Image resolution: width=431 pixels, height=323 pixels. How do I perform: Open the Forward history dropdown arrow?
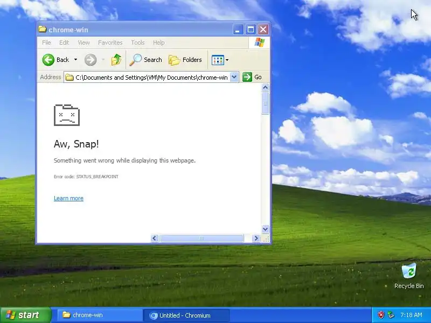103,60
